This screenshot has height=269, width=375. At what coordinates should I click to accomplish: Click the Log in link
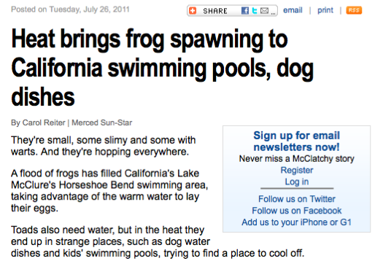(297, 182)
